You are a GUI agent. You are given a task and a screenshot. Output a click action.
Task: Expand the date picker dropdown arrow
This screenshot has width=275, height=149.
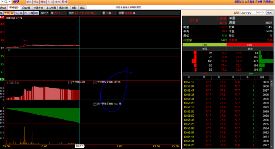258,13
